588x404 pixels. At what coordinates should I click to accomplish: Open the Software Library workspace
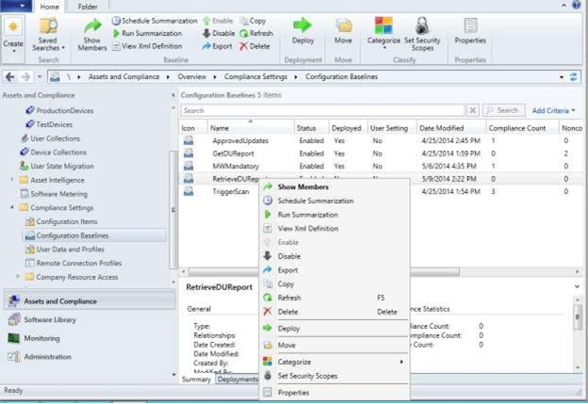pyautogui.click(x=51, y=320)
